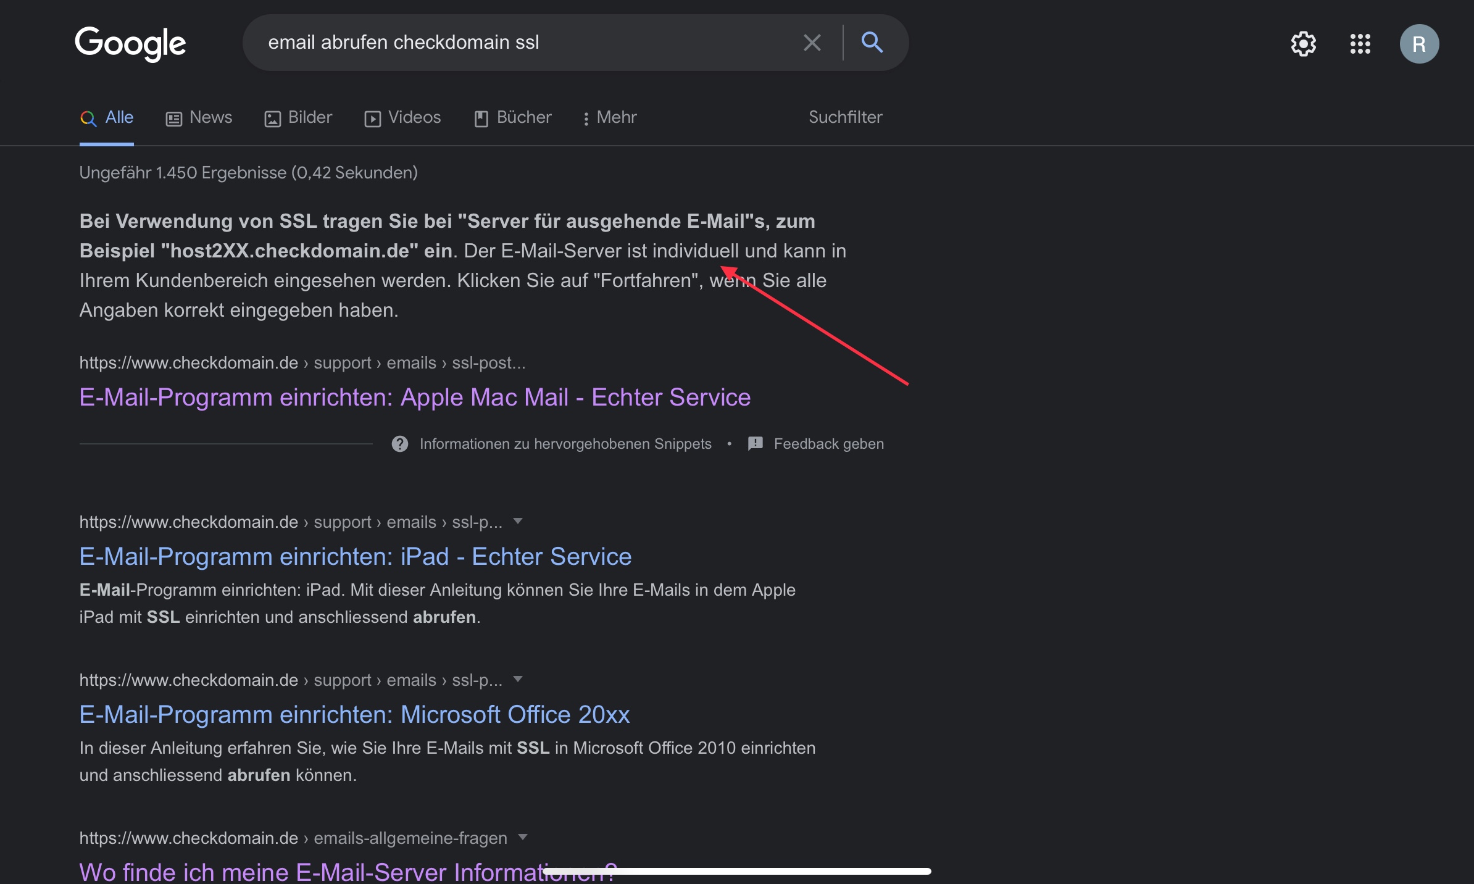Screen dimensions: 1474x884
Task: Open Google settings gear icon
Action: pos(1303,44)
